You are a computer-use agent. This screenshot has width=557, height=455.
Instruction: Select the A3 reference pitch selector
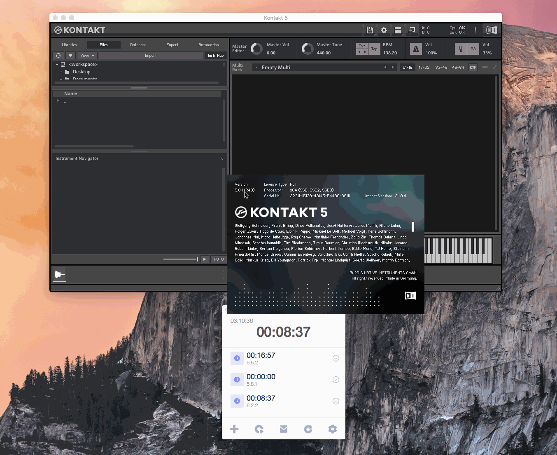tap(473, 49)
